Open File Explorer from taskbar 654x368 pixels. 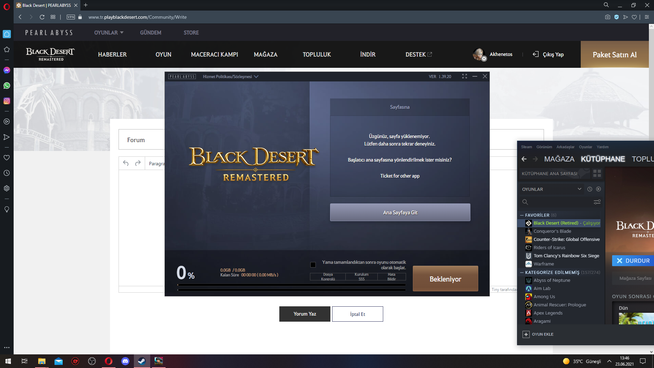pos(42,361)
